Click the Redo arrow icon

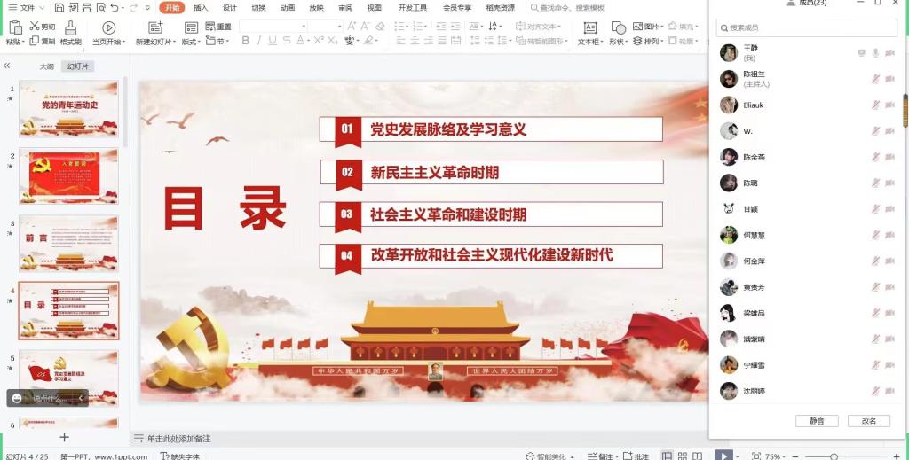coord(133,7)
